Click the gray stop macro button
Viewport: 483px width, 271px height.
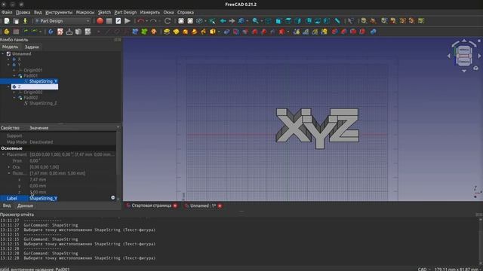pyautogui.click(x=109, y=21)
